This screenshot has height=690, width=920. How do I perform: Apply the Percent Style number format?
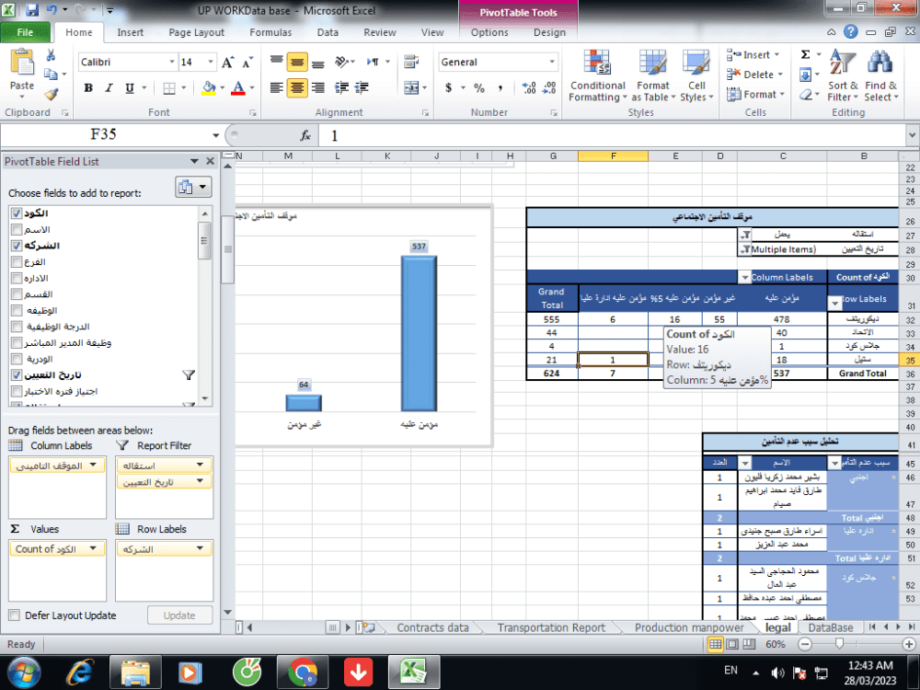[x=478, y=89]
